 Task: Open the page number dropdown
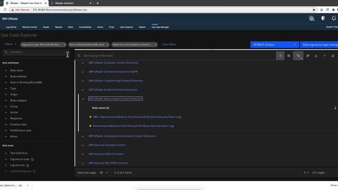pos(306,173)
